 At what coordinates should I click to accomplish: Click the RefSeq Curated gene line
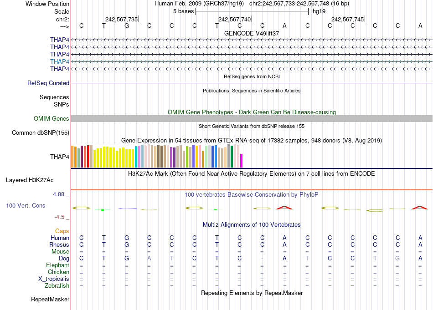point(252,83)
